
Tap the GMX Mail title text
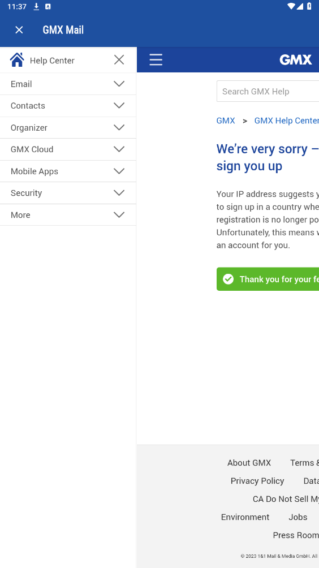point(63,30)
